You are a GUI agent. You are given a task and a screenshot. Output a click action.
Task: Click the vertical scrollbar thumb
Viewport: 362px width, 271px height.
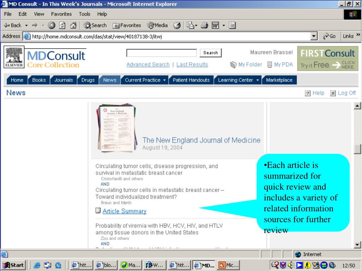coord(357,149)
